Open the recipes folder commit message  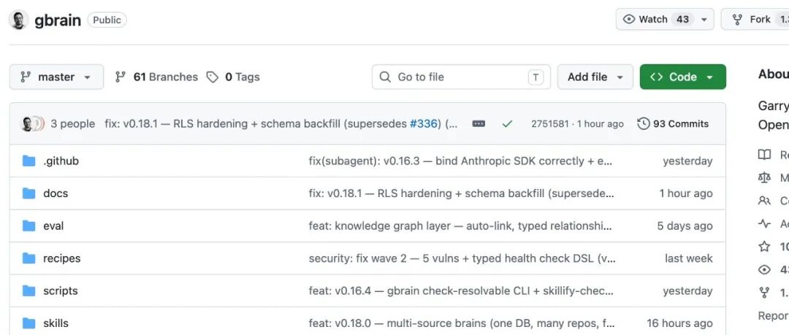(462, 258)
